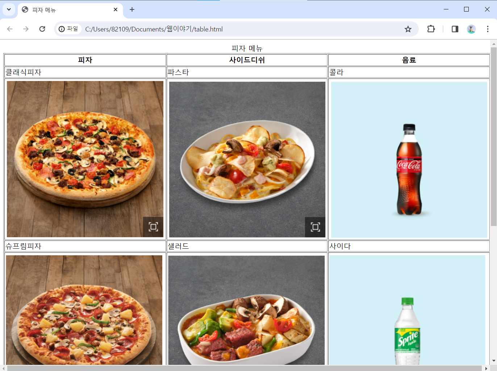Screen dimensions: 497x371
Task: Click the classic pizza image
Action: click(85, 159)
